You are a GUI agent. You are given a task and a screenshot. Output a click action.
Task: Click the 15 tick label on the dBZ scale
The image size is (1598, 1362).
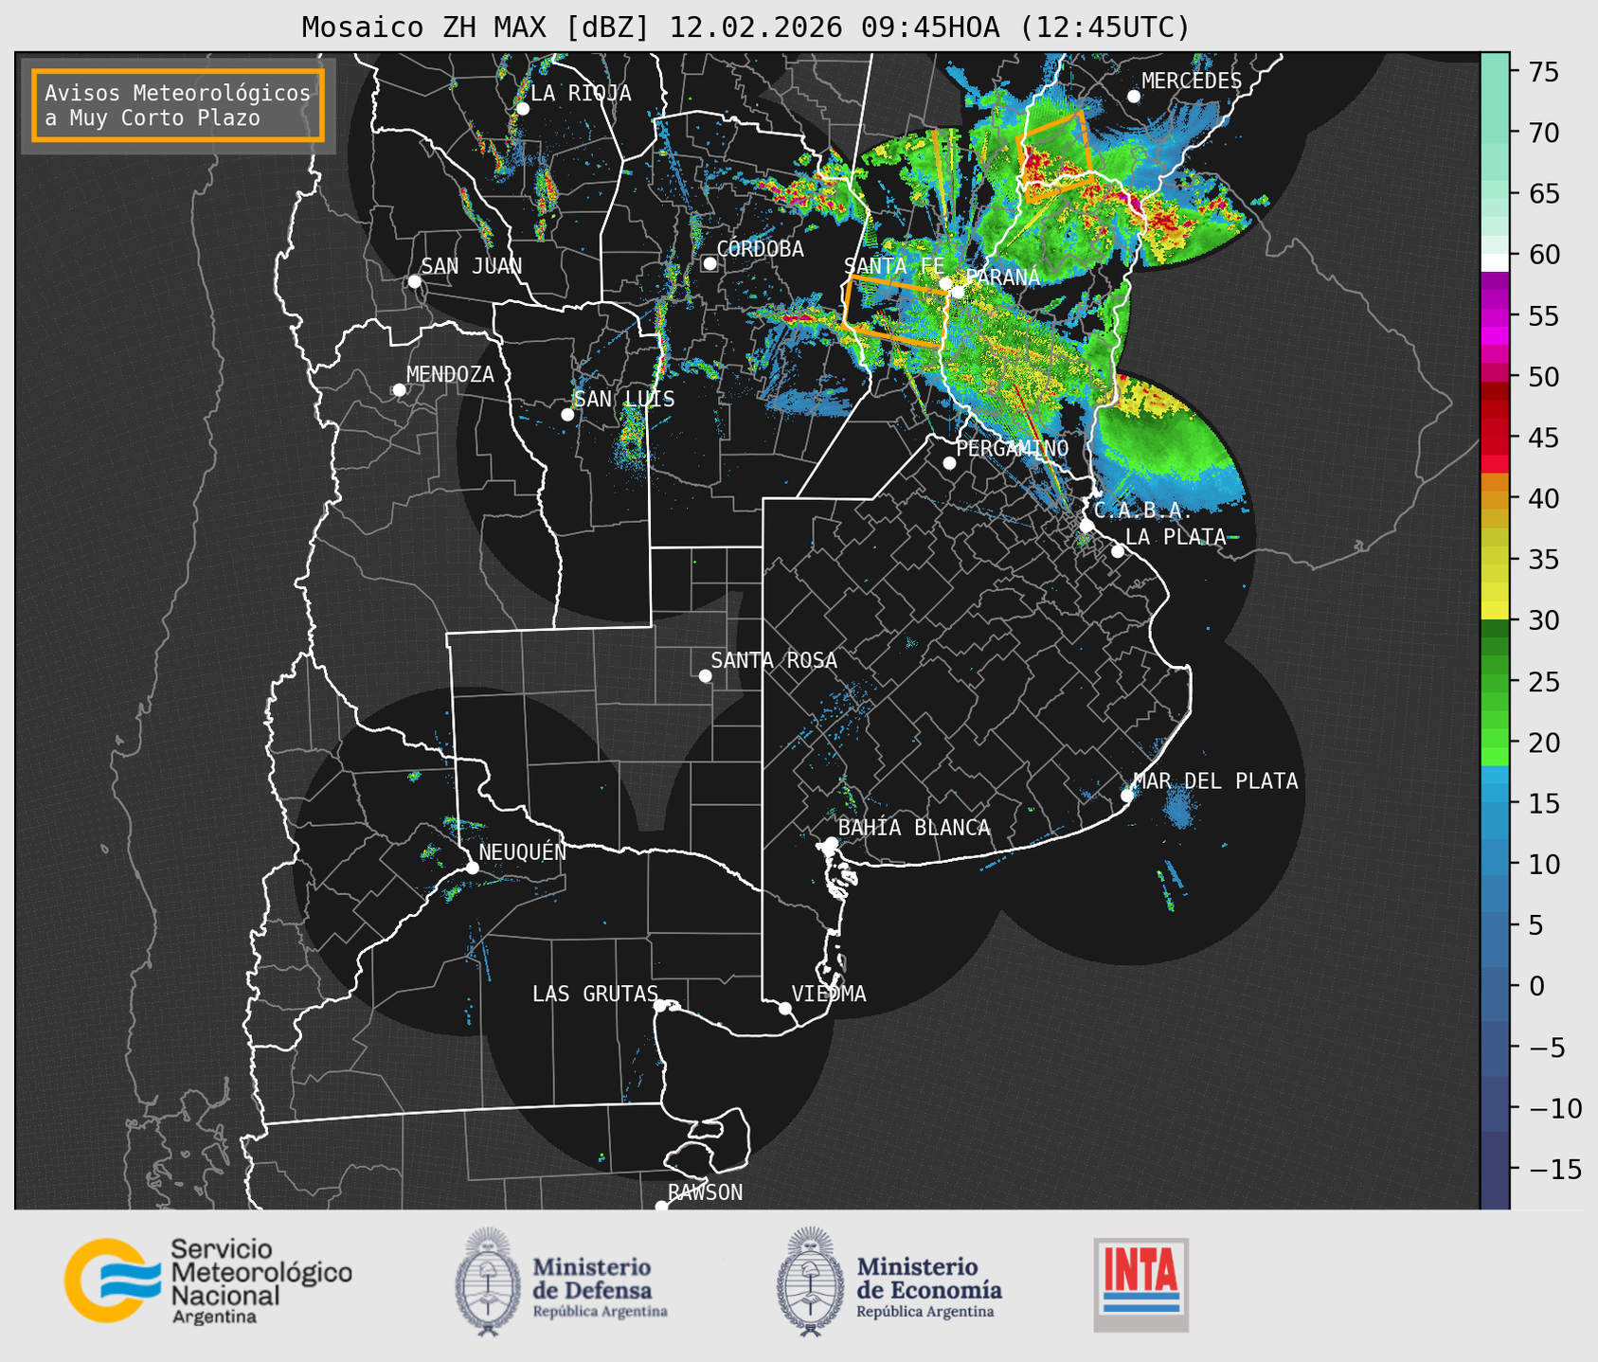(1542, 803)
